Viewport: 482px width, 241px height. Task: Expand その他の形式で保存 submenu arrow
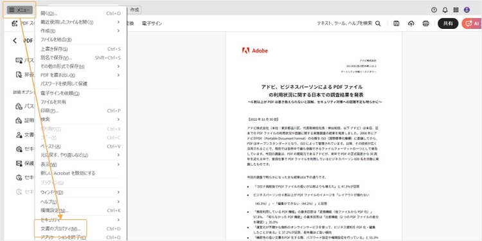point(119,66)
